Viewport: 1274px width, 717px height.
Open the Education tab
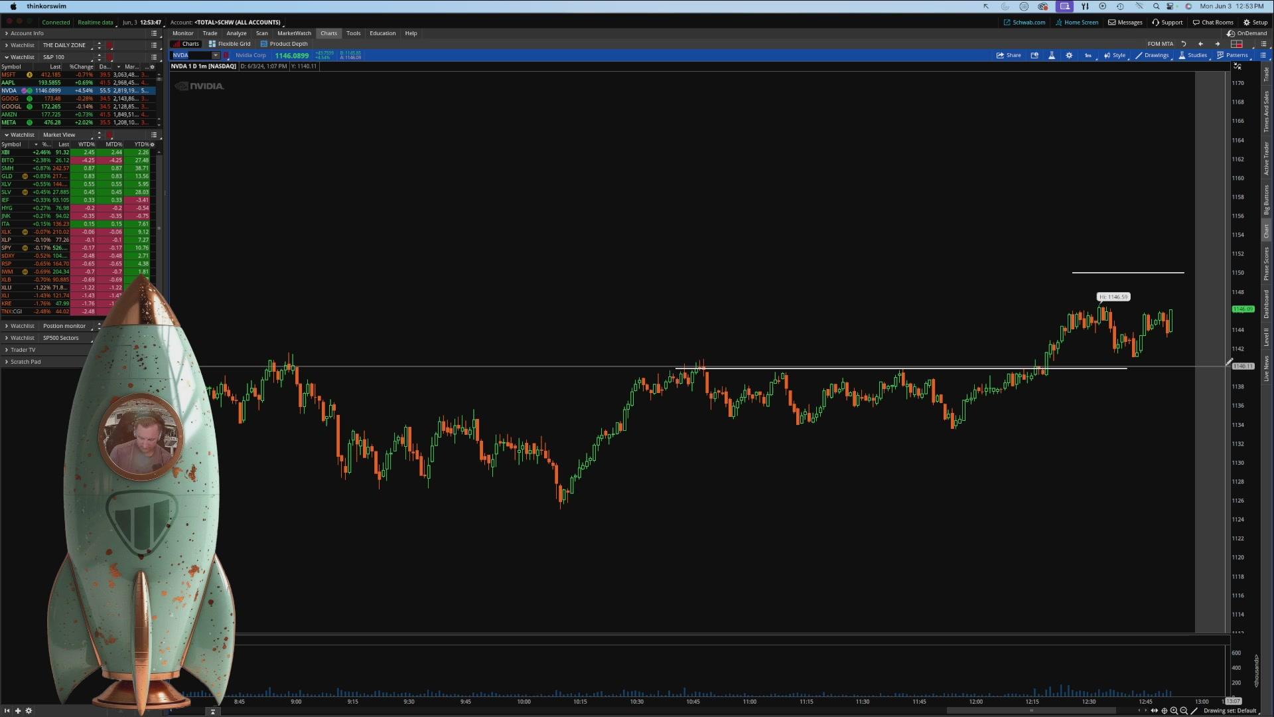click(382, 33)
